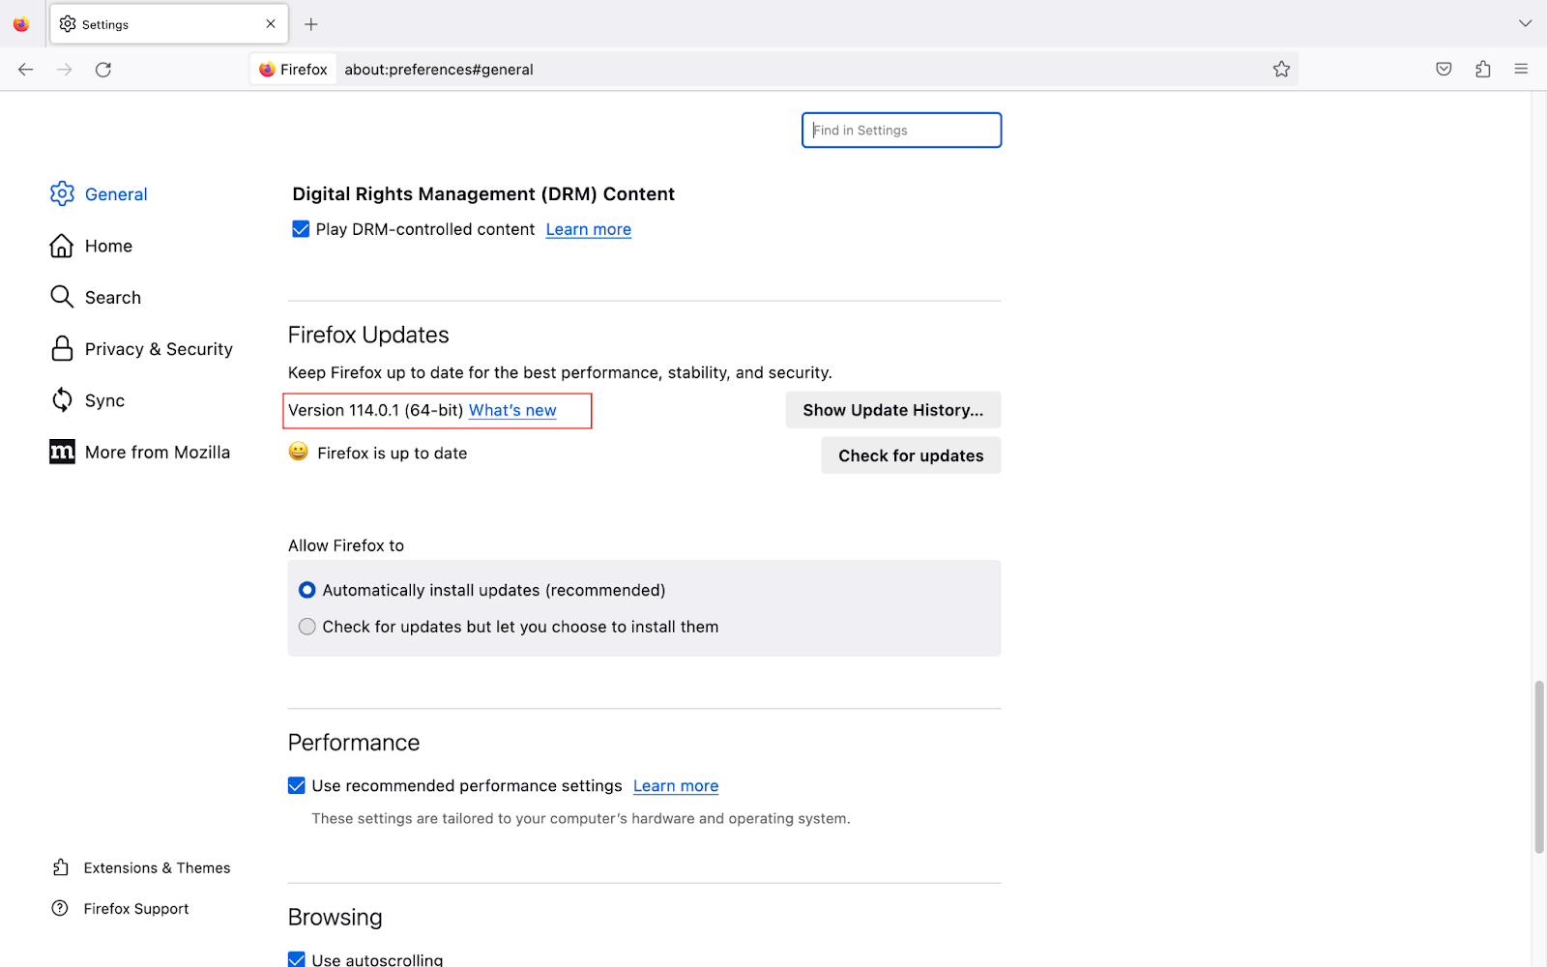Open Search settings via magnifier icon
The image size is (1547, 967).
click(x=62, y=297)
